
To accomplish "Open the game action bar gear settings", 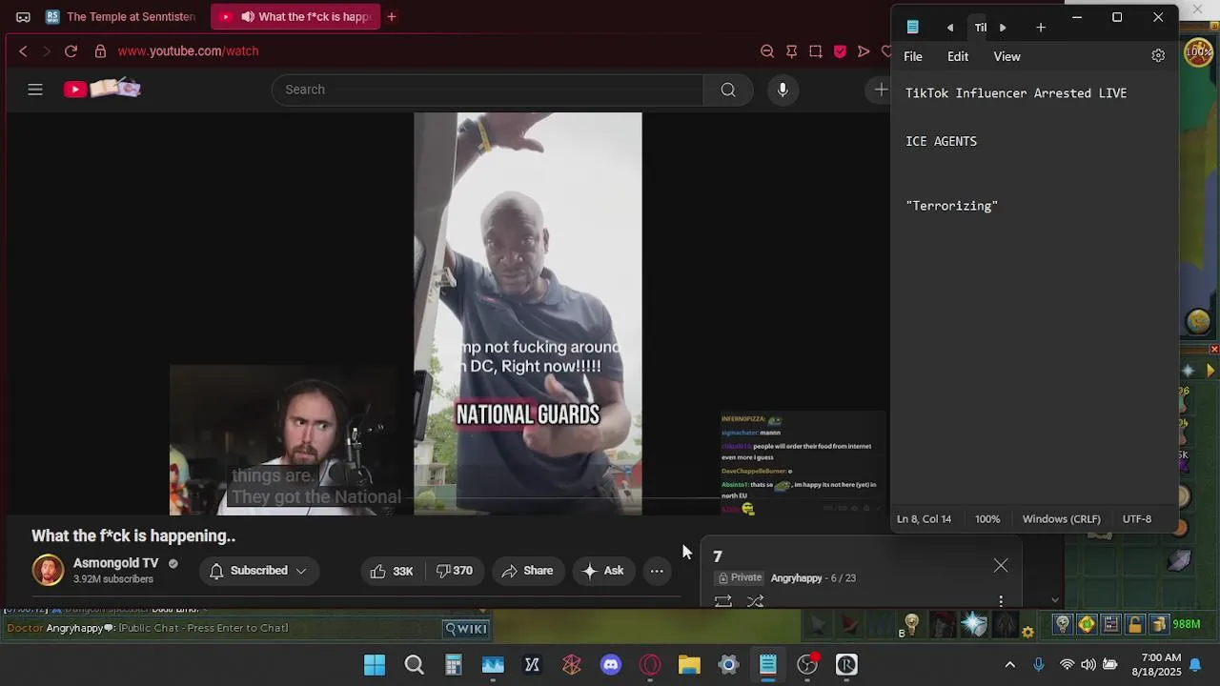I will (1027, 632).
